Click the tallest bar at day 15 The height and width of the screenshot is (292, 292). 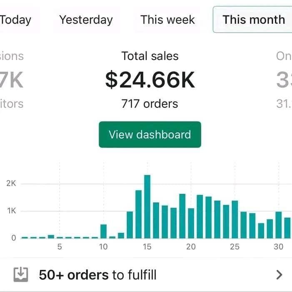147,207
